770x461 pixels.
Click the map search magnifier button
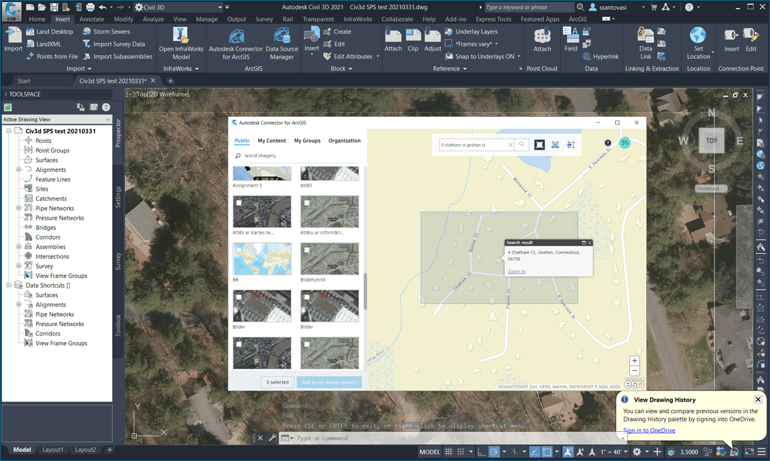coord(521,145)
